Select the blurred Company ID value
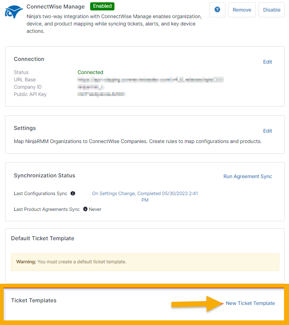The height and width of the screenshot is (325, 289). click(x=91, y=87)
